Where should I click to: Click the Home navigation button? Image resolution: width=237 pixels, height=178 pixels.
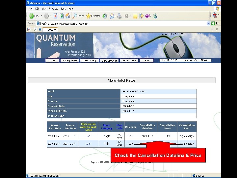pyautogui.click(x=52, y=61)
